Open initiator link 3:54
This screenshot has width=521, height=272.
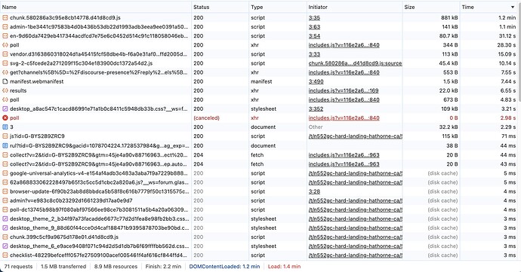click(x=314, y=36)
